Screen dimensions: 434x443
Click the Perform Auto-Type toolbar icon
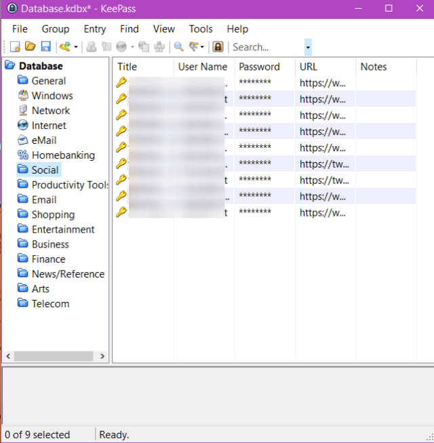click(159, 47)
